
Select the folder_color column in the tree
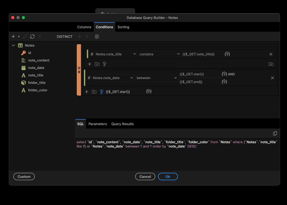(x=37, y=90)
